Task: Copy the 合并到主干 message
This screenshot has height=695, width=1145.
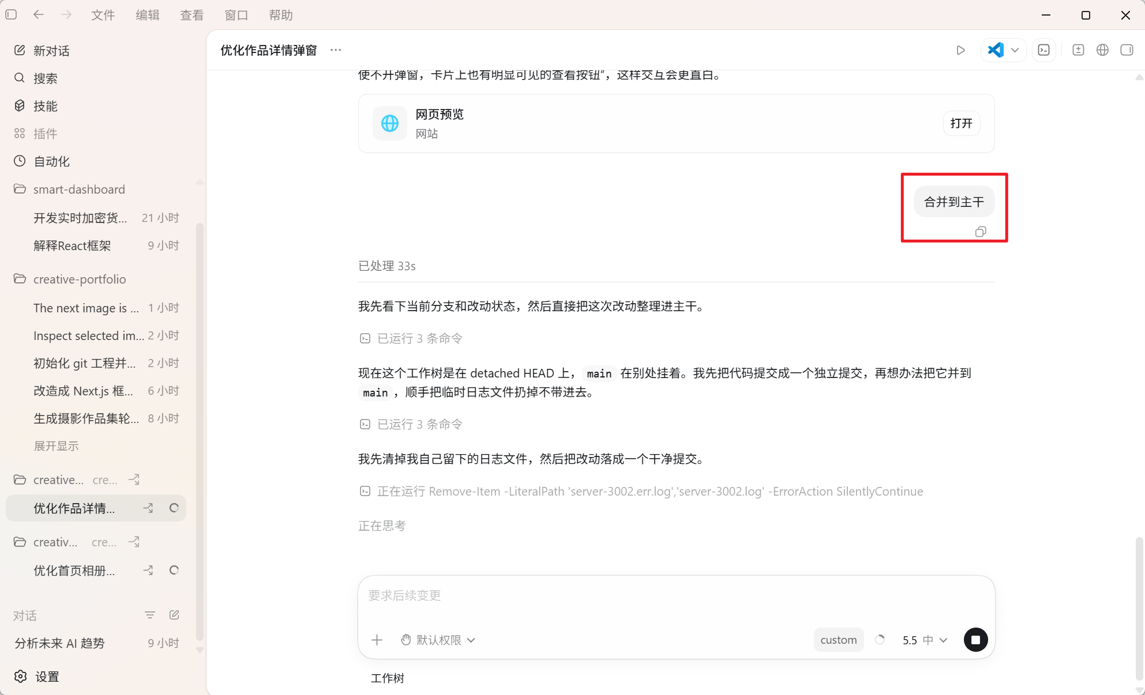Action: pyautogui.click(x=981, y=232)
